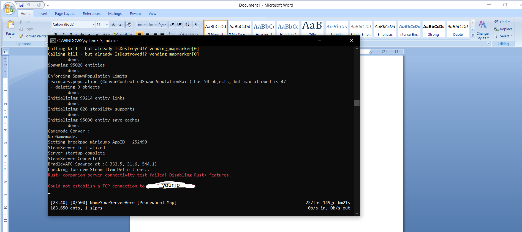This screenshot has height=232, width=522.
Task: Click Copy in Clipboard group
Action: [26, 29]
